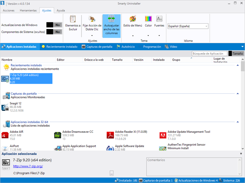
Task: Select the Snagit 12 icon
Action: (x=5, y=107)
